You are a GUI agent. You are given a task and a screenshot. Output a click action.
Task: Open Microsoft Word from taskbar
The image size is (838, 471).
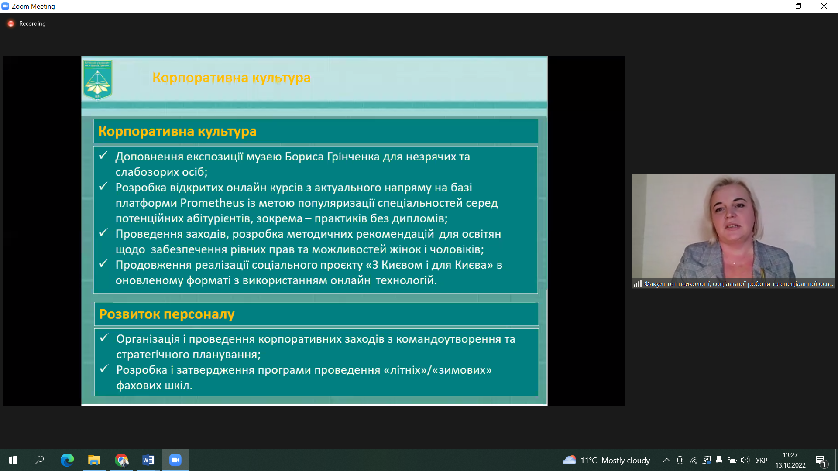click(148, 460)
